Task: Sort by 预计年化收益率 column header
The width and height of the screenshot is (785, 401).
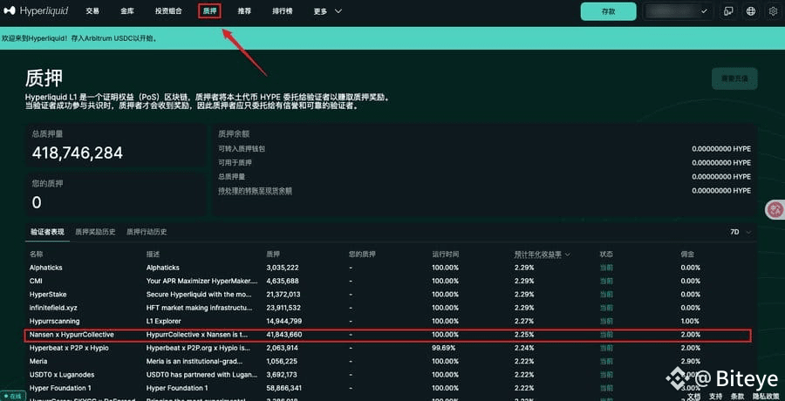Action: [x=543, y=255]
